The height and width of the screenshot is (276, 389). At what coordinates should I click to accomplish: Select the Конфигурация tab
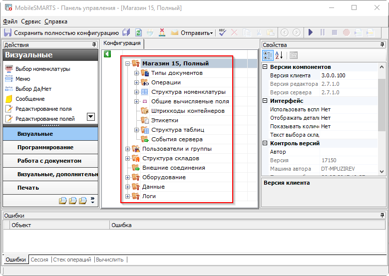tap(122, 43)
